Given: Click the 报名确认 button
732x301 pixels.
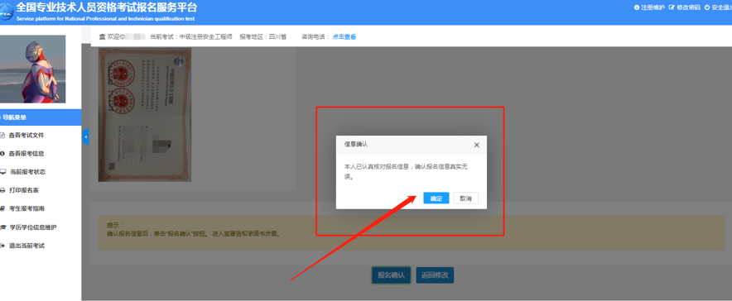Looking at the screenshot, I should point(391,275).
